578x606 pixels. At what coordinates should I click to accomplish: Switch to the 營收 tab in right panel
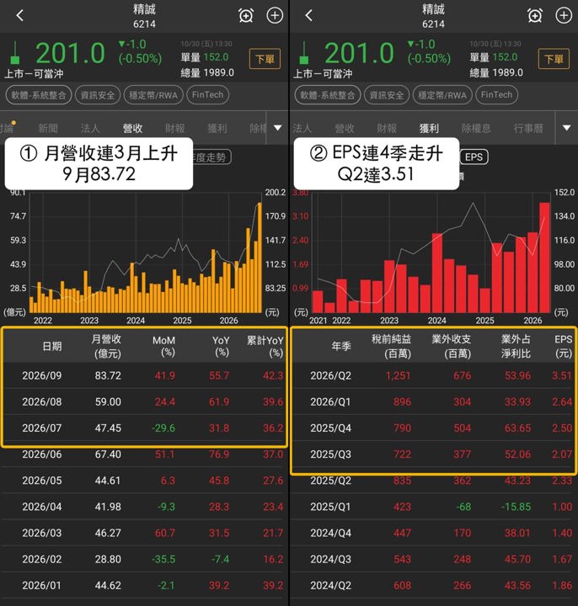click(x=345, y=128)
